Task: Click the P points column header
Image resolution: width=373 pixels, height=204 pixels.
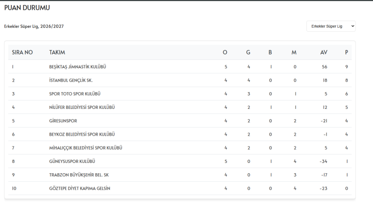Action: click(346, 52)
